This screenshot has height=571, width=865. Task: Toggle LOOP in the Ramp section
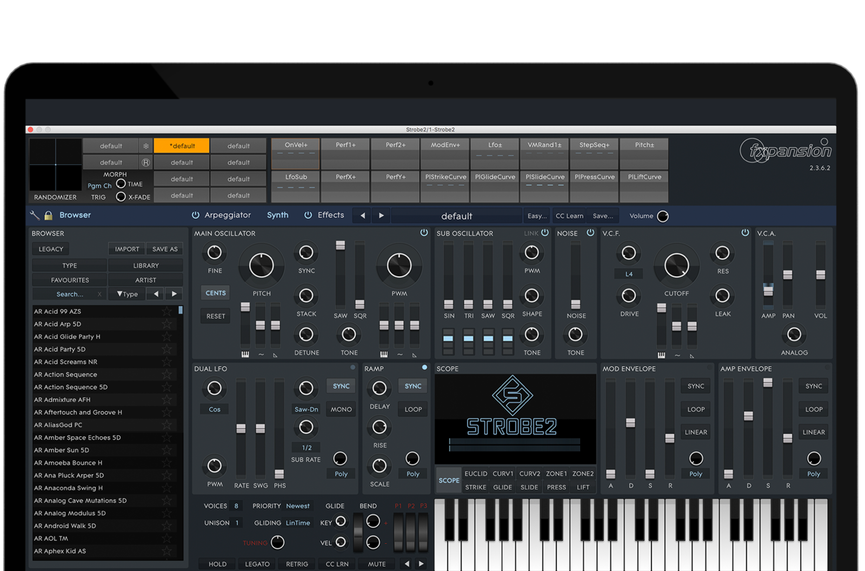[x=413, y=409]
